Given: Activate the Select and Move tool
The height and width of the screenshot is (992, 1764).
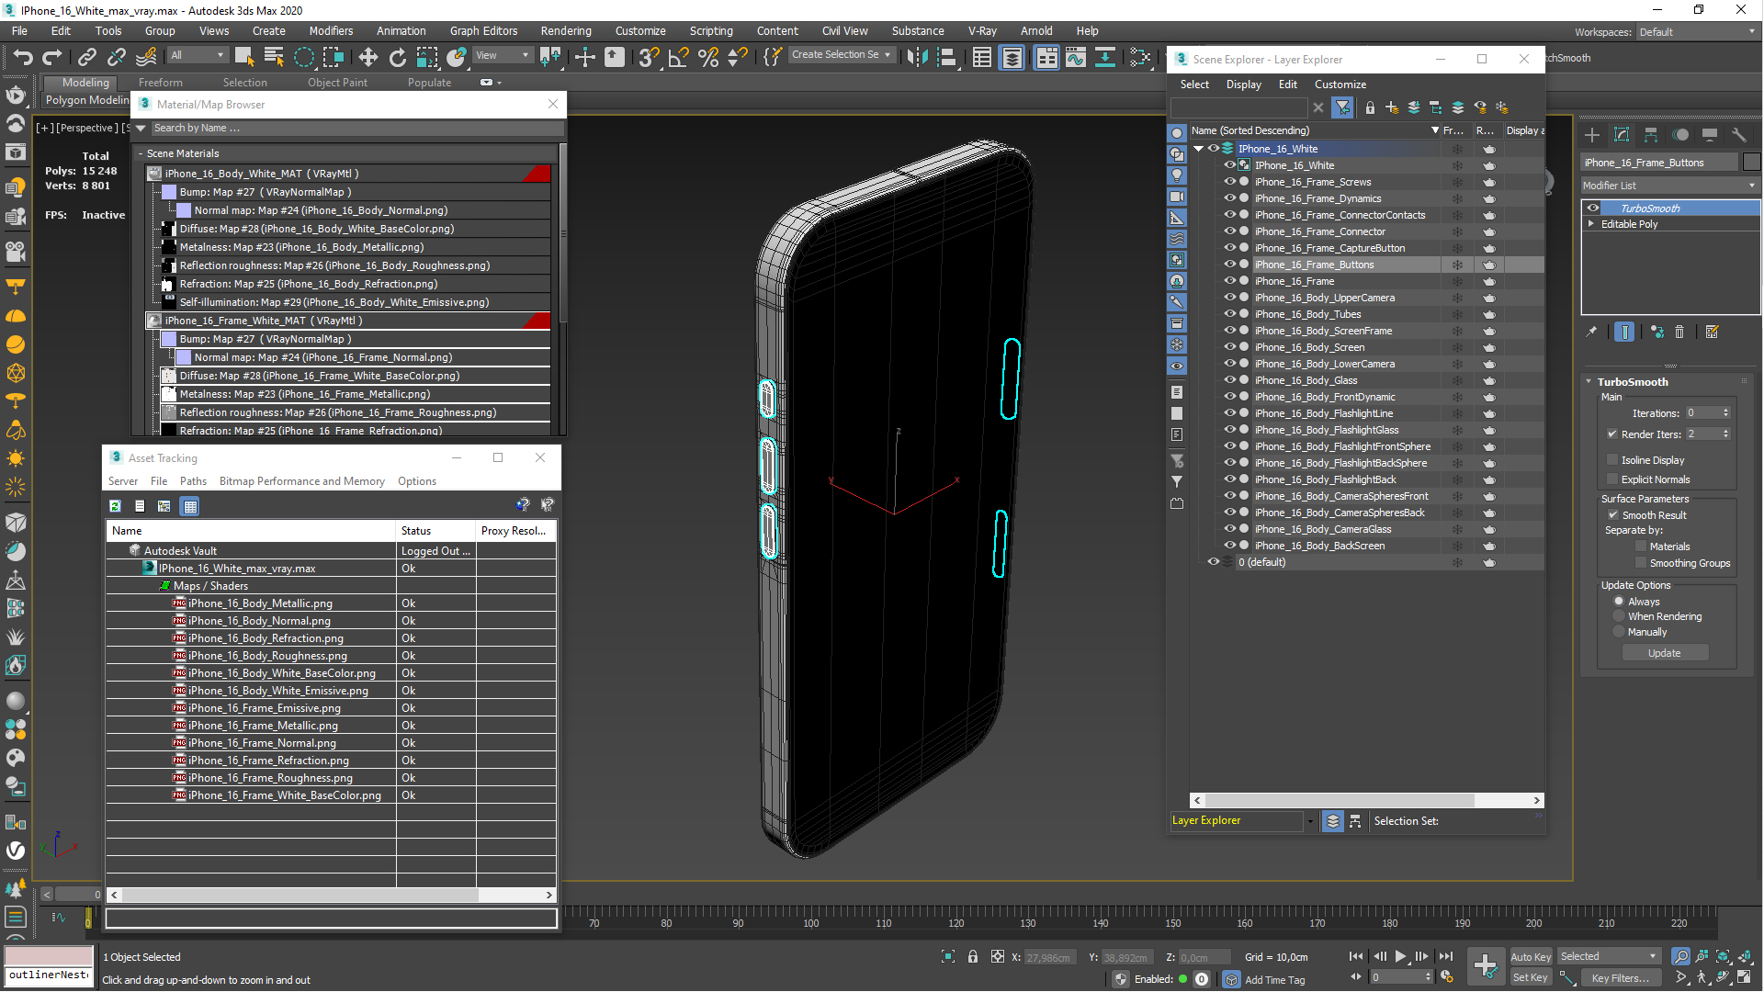Looking at the screenshot, I should coord(367,57).
